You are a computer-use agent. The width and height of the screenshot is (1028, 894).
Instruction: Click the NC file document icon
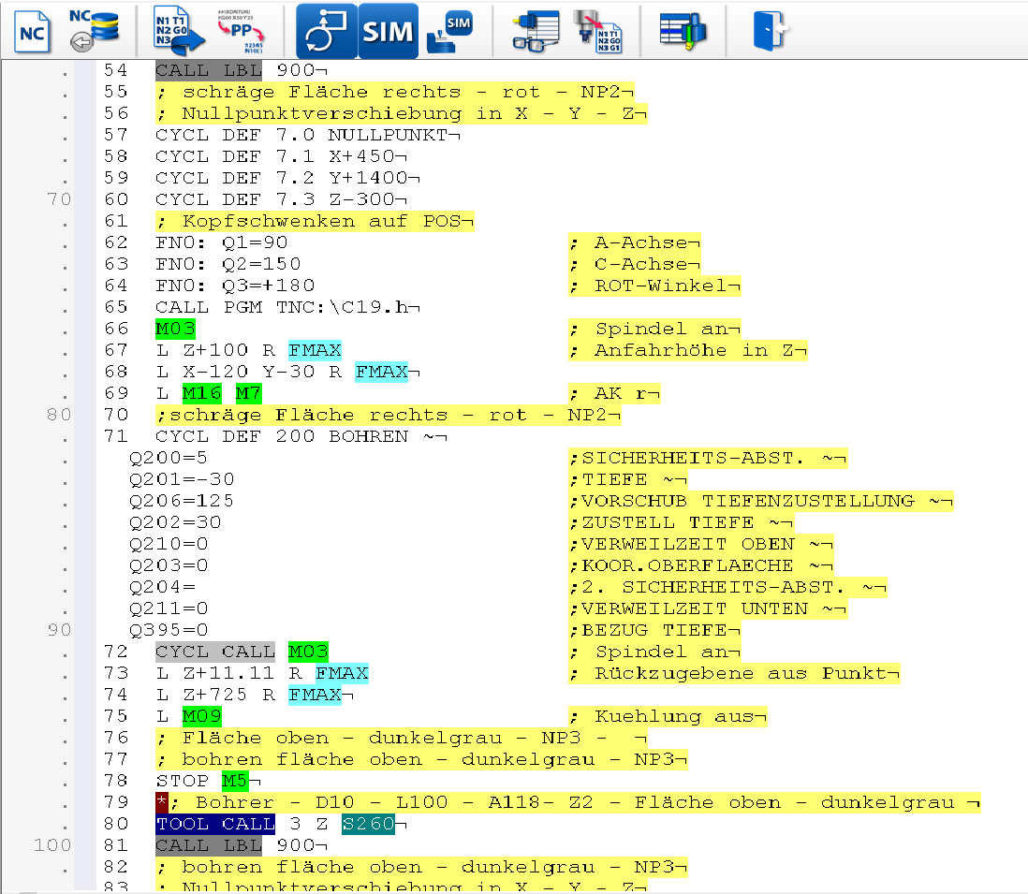(x=32, y=32)
